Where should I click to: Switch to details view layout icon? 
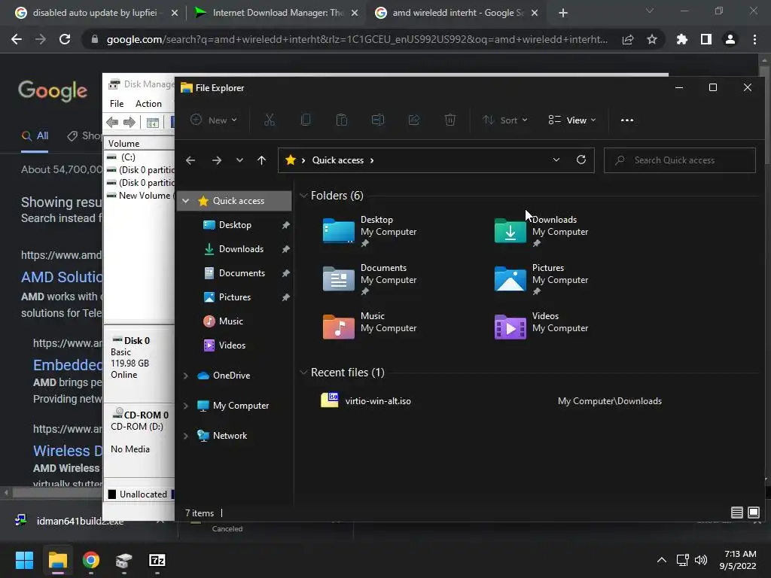(736, 513)
